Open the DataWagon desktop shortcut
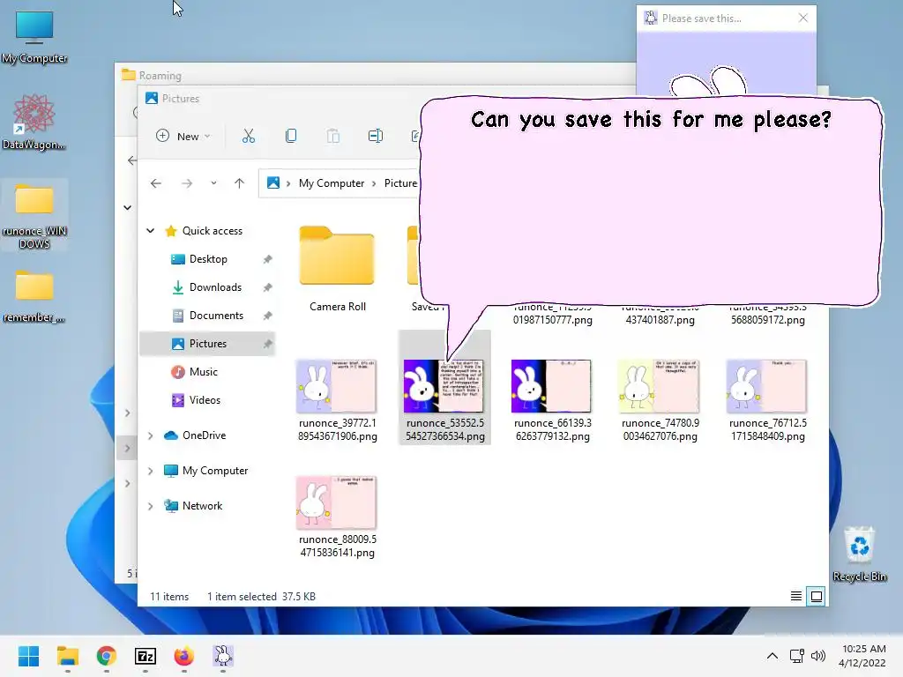The image size is (903, 677). pos(34,122)
